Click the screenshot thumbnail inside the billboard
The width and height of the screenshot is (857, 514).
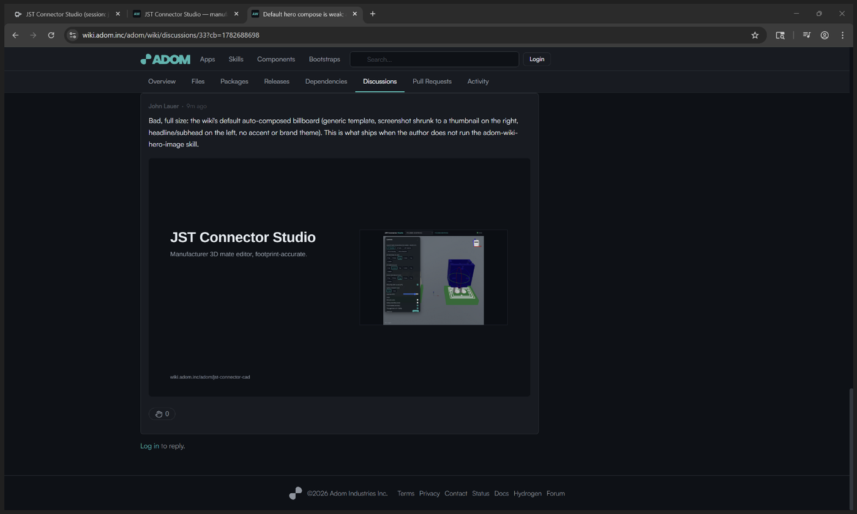(x=433, y=277)
